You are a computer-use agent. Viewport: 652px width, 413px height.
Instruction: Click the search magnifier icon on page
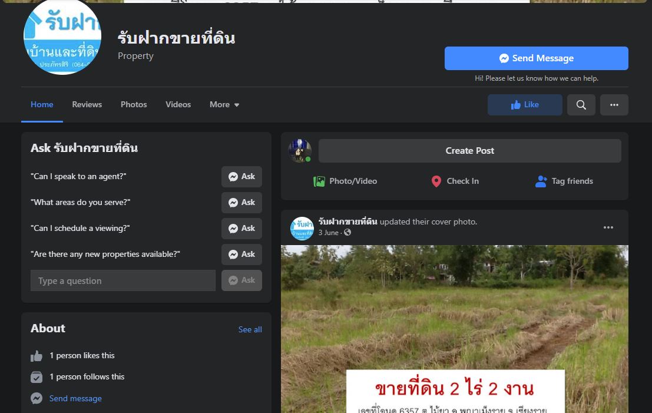pyautogui.click(x=581, y=105)
